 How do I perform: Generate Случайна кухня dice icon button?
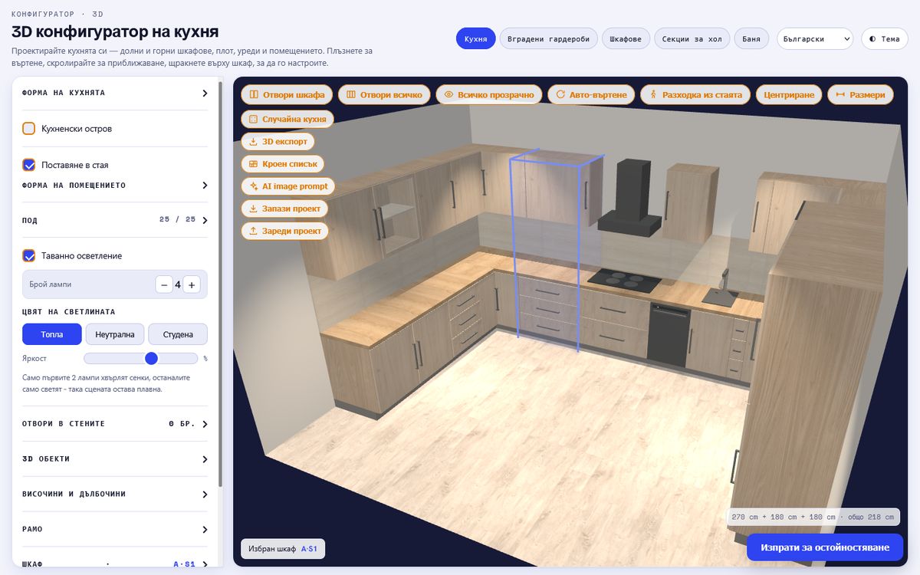click(253, 120)
